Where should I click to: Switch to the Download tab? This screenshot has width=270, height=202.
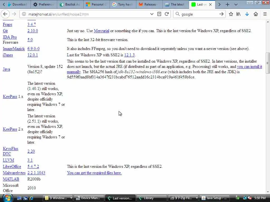(17, 4)
